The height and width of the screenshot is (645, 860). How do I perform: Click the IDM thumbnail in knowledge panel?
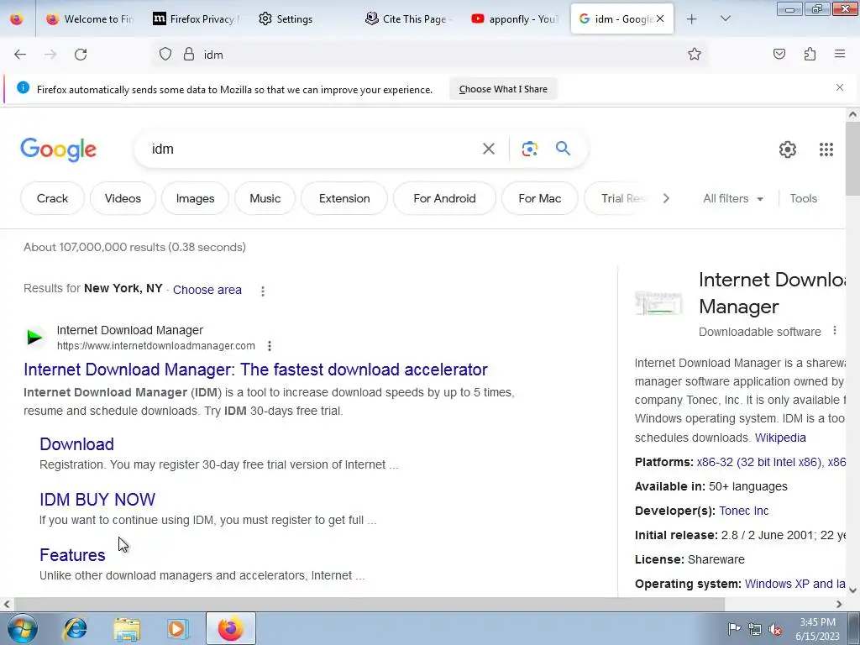(658, 302)
